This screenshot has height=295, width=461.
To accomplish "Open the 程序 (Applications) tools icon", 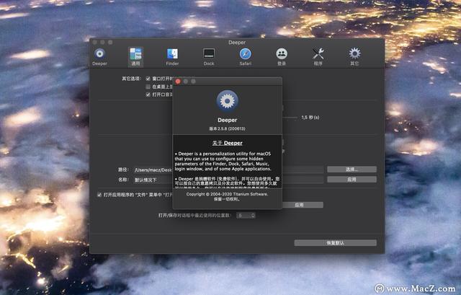I will 318,56.
